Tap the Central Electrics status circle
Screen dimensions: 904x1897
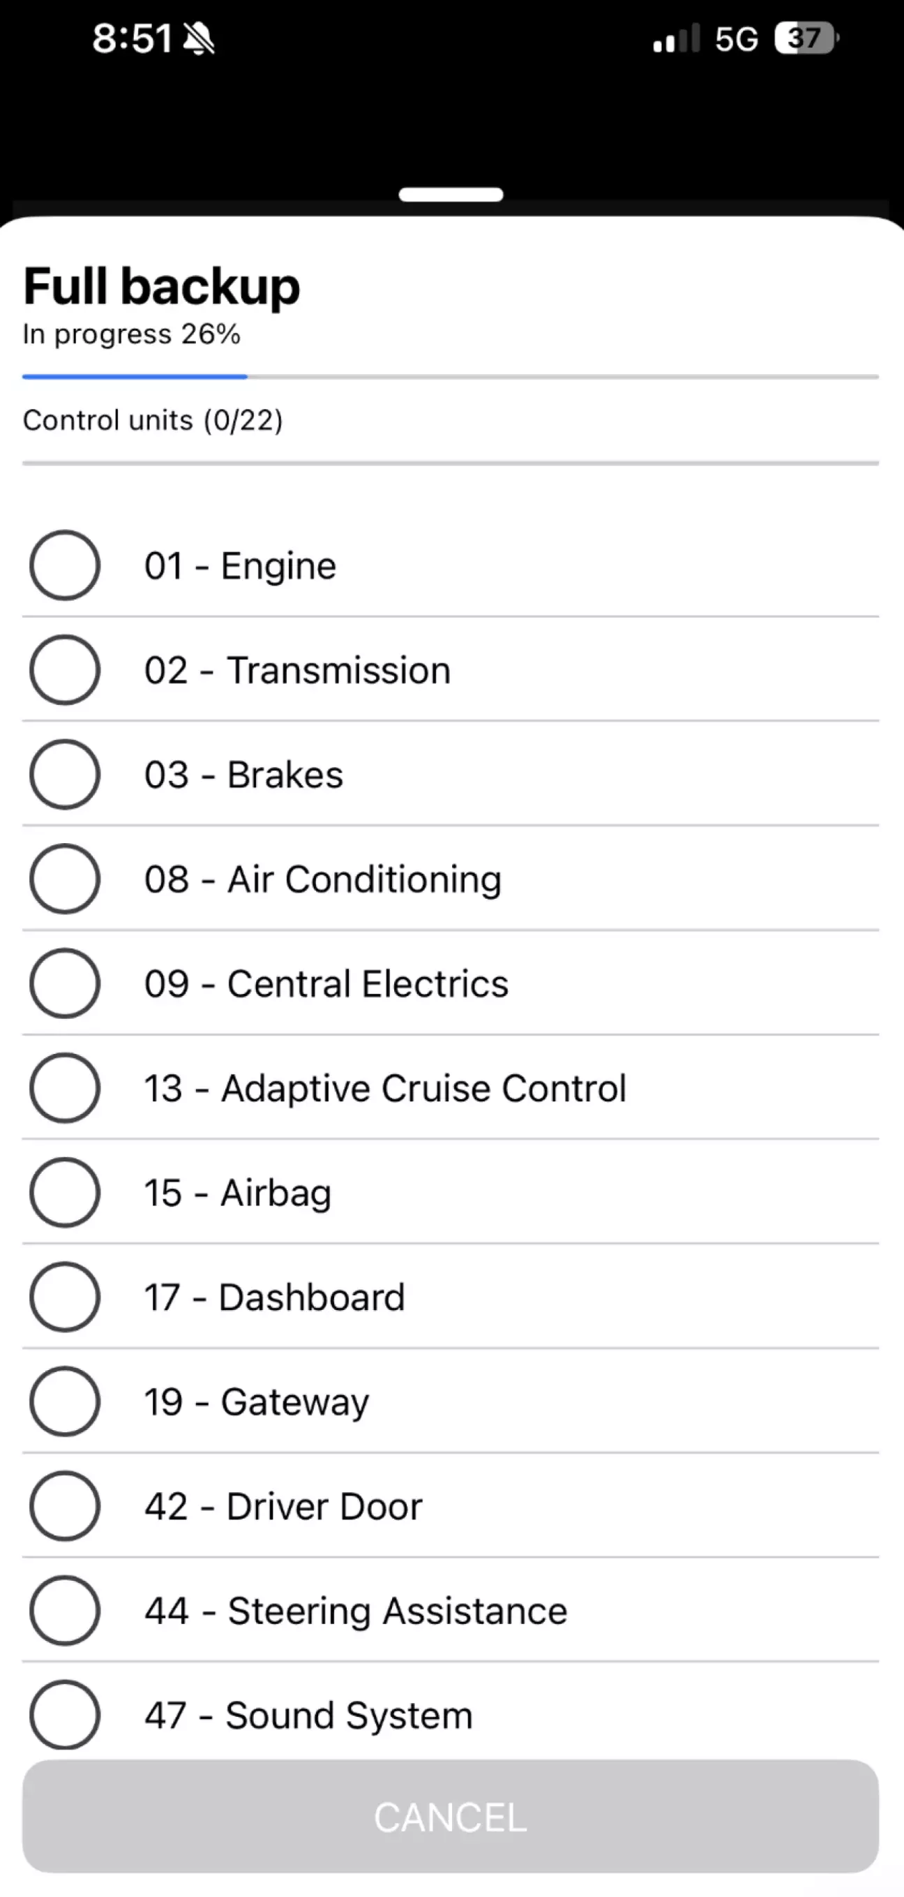tap(65, 984)
